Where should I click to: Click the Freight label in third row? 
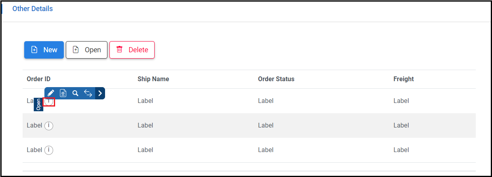tap(401, 150)
